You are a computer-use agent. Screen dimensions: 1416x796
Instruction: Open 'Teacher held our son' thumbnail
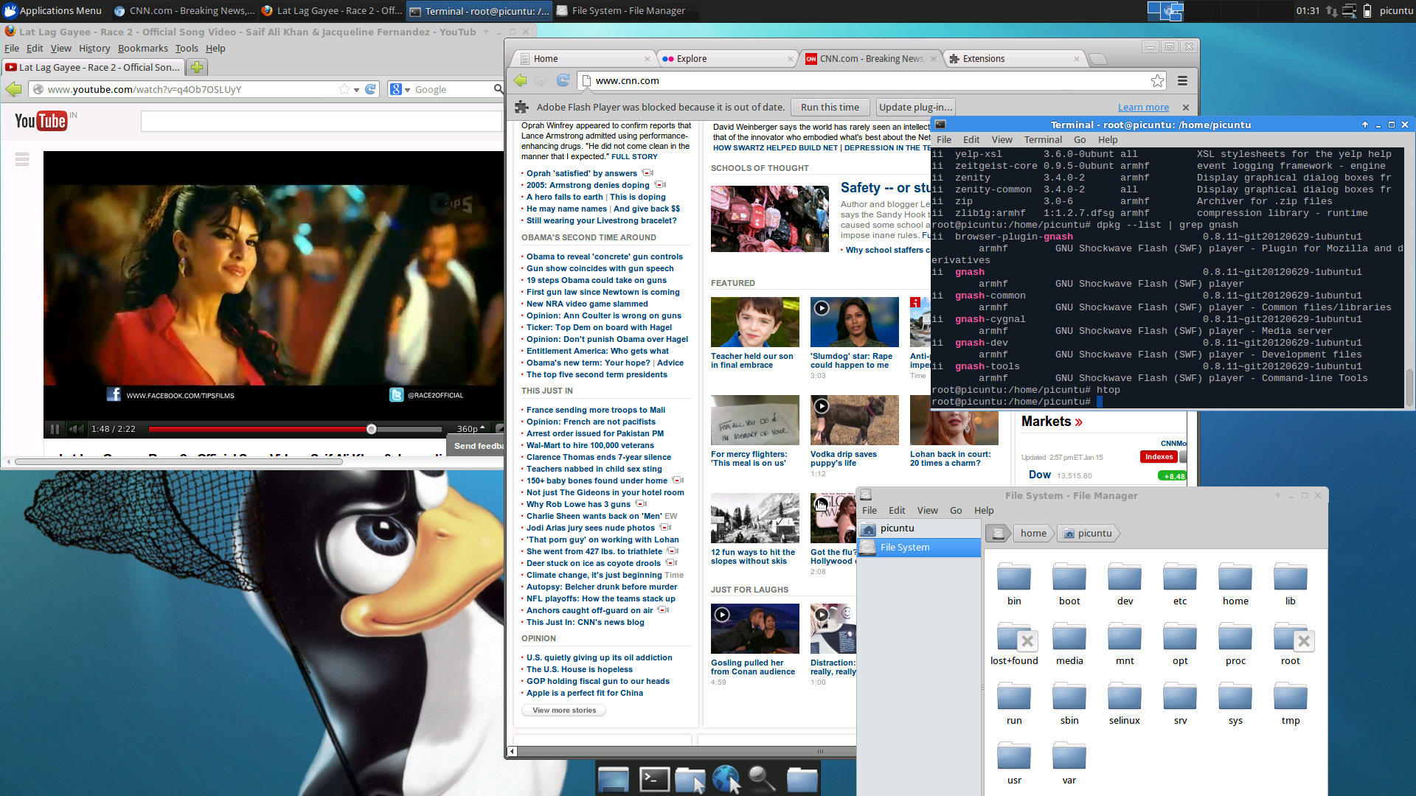[754, 322]
